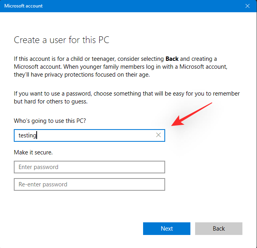Viewport: 257px width, 248px height.
Task: Click the "Make it secure." label
Action: 33,152
